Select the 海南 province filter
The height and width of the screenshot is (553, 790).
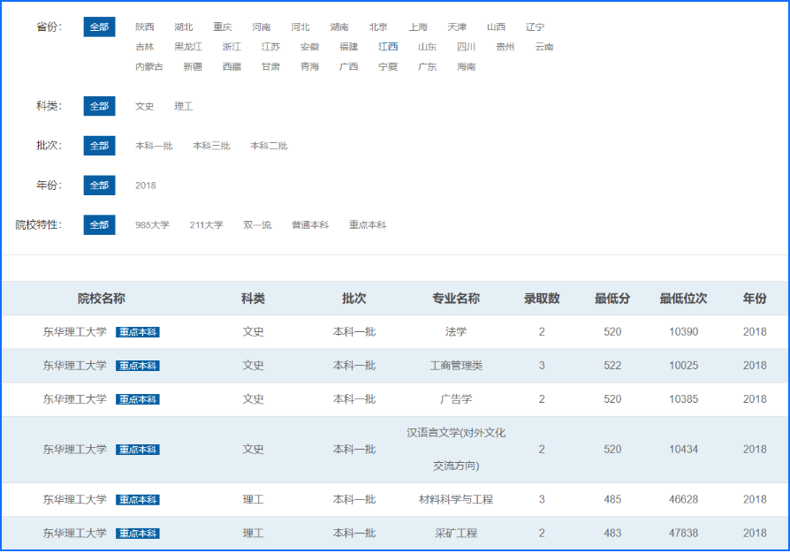[467, 67]
